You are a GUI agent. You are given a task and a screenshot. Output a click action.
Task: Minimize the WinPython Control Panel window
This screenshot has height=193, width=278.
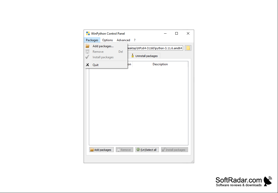[x=165, y=33]
